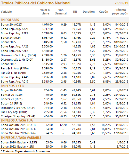The image size is (129, 154).
Task: Click the Corte de Cupón durante la semana footnote
Action: coord(26,151)
